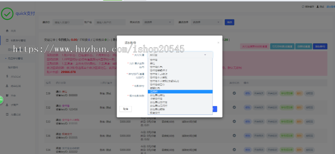335x154 pixels.
Task: Click the home icon beside 首页
Action: point(7,31)
